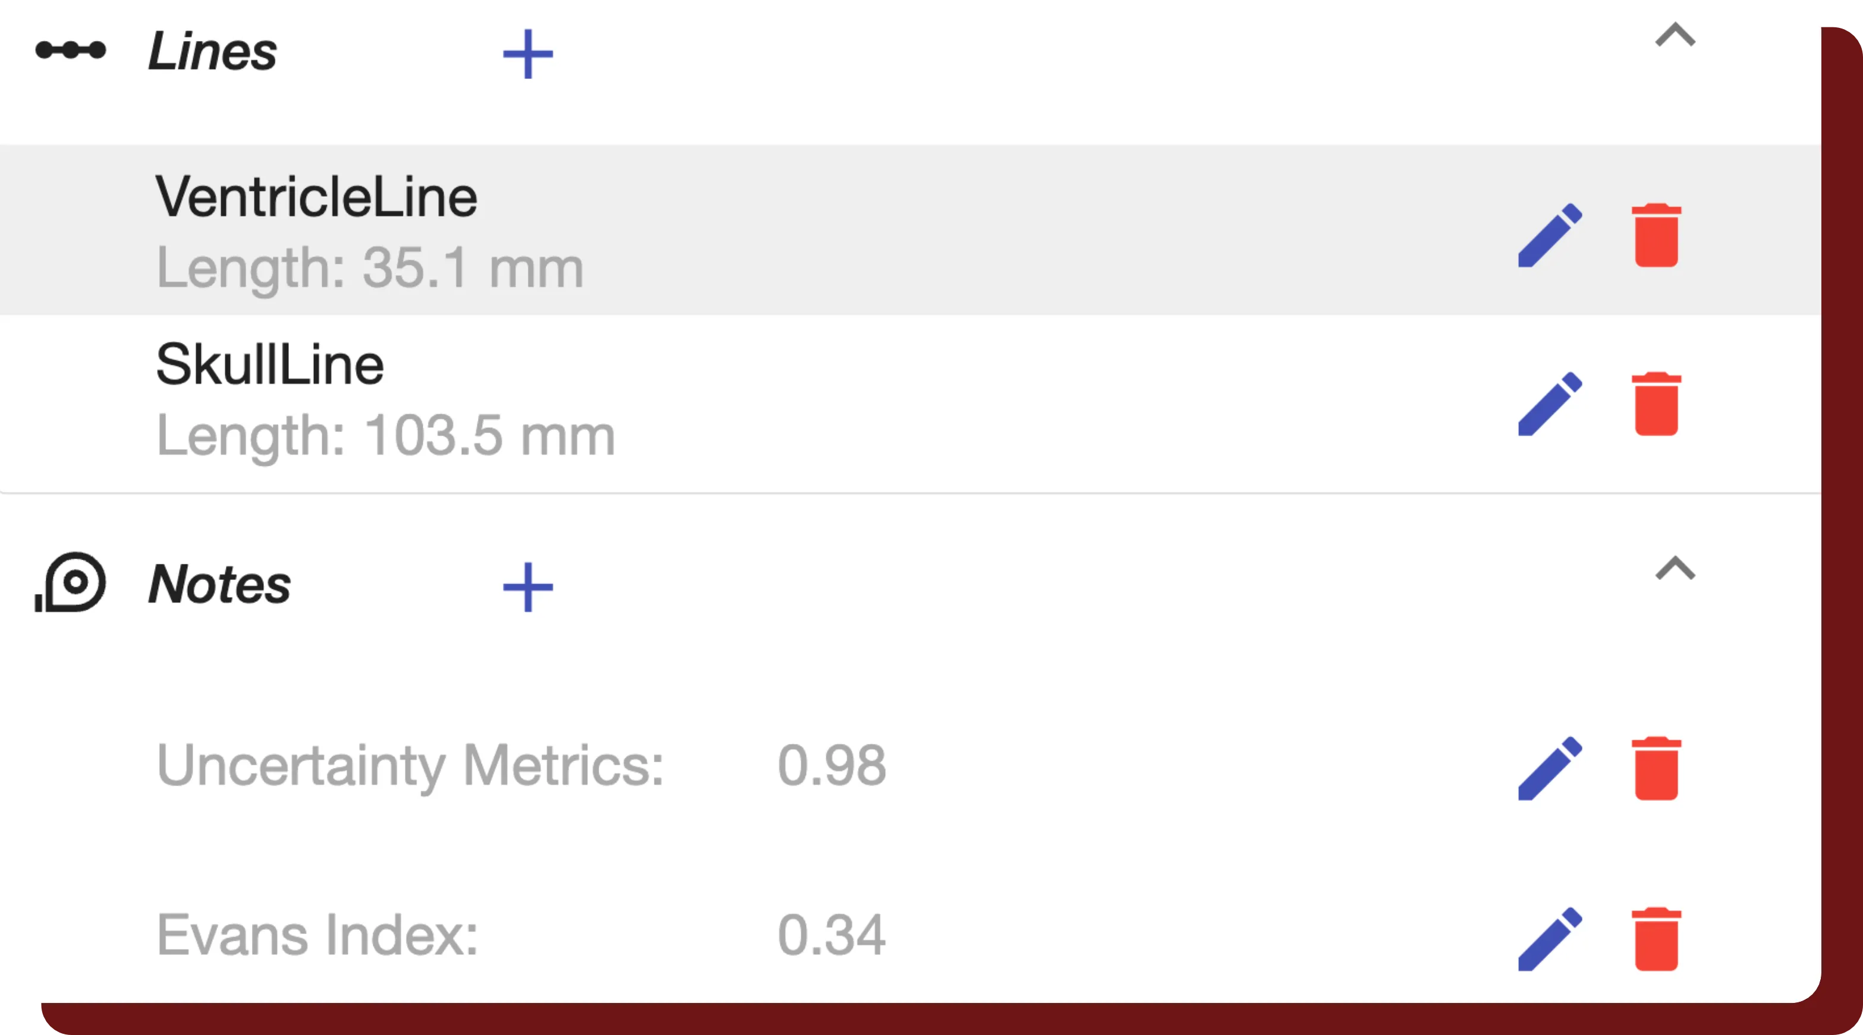Click the Lines connected-dots icon

71,50
